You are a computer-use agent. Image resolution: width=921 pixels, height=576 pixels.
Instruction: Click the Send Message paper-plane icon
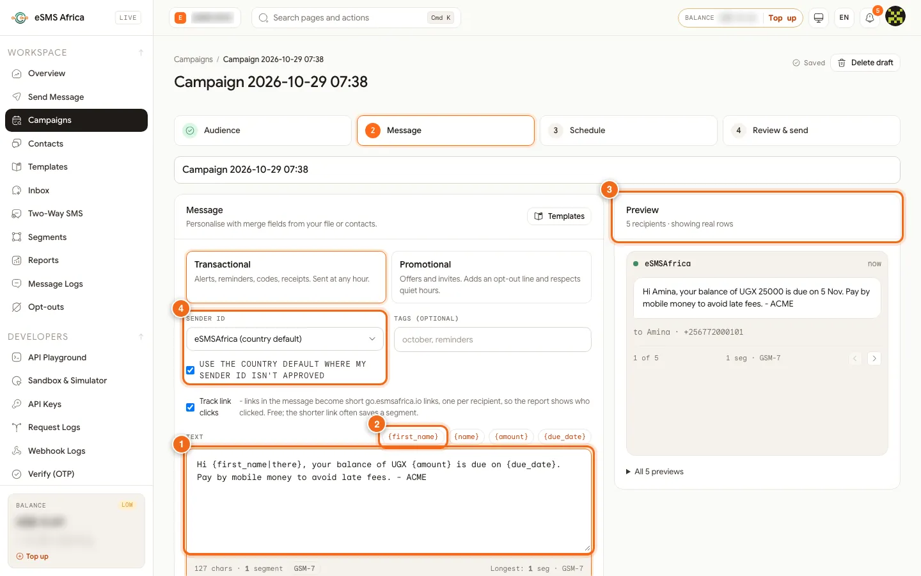pyautogui.click(x=17, y=97)
